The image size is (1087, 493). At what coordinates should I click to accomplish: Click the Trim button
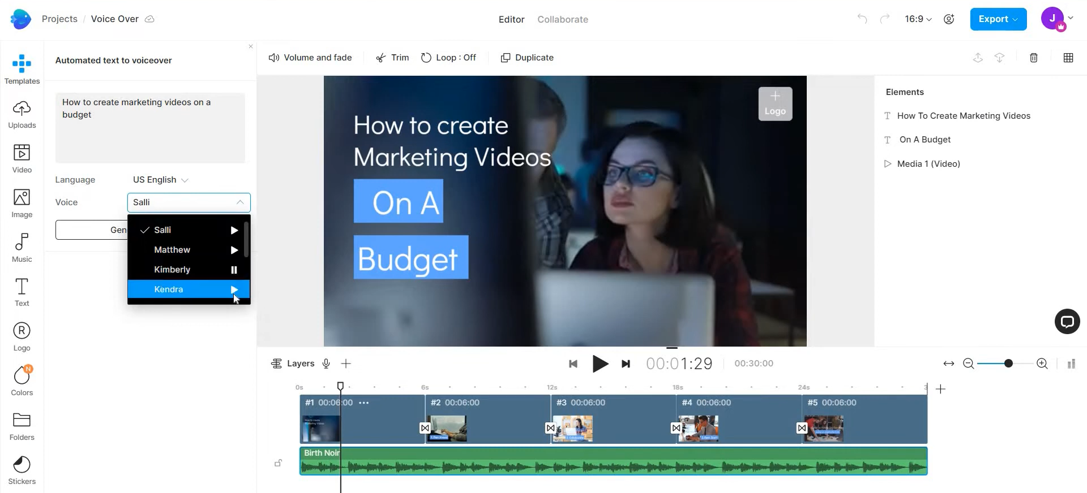pos(392,58)
